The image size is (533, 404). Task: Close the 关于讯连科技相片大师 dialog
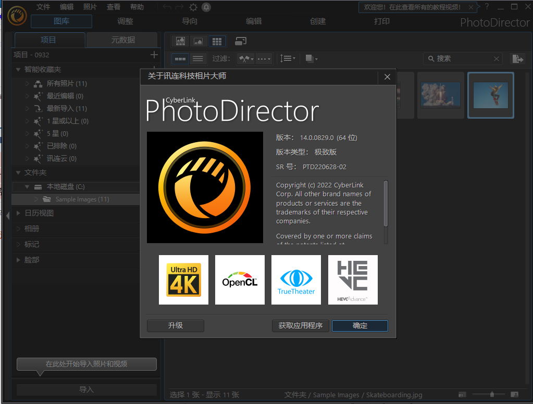[x=387, y=77]
